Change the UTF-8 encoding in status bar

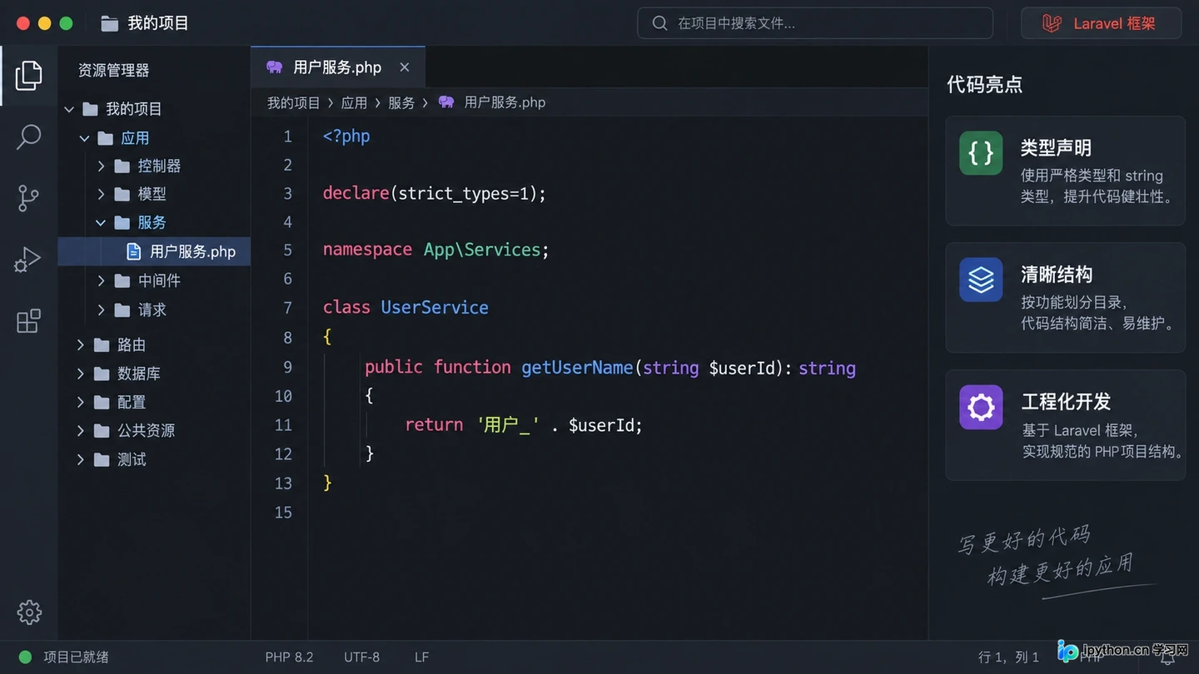pos(361,657)
